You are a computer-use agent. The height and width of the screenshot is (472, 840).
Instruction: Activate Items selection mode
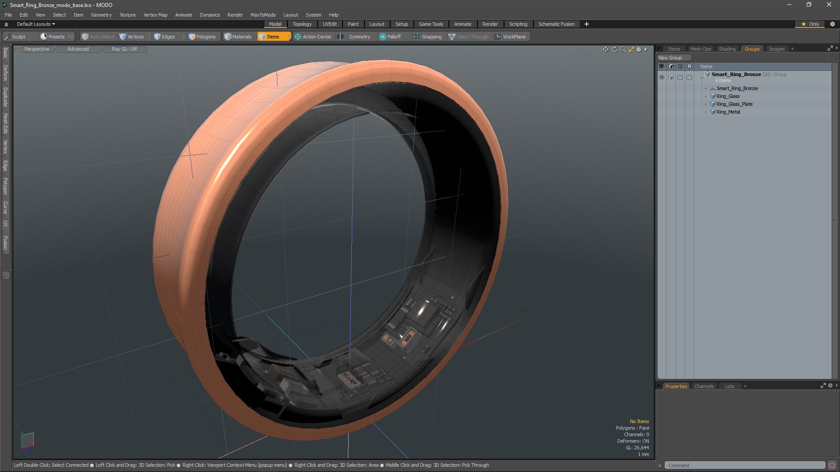click(x=273, y=37)
